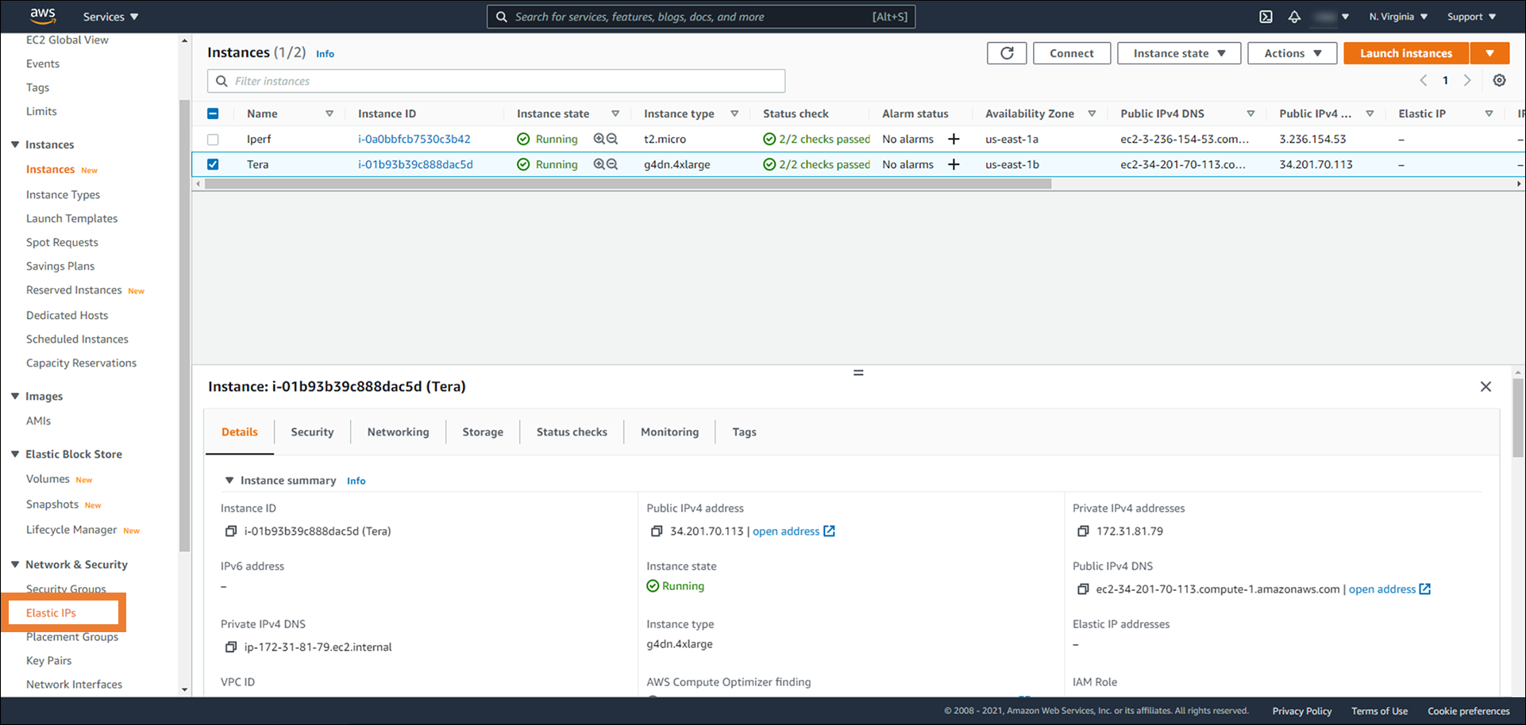Viewport: 1526px width, 725px height.
Task: Collapse the Elastic Block Store section
Action: [15, 454]
